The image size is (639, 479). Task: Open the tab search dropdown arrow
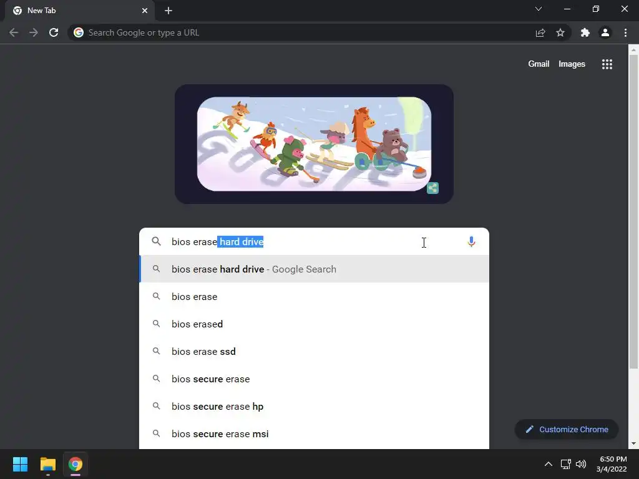click(539, 9)
